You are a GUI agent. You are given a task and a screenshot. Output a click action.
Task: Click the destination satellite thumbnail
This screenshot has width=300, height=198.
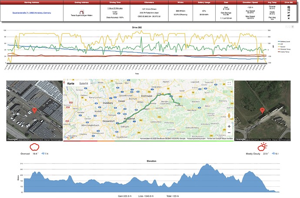pyautogui.click(x=263, y=111)
